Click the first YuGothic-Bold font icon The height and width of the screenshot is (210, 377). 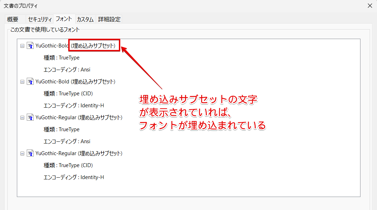(30, 45)
